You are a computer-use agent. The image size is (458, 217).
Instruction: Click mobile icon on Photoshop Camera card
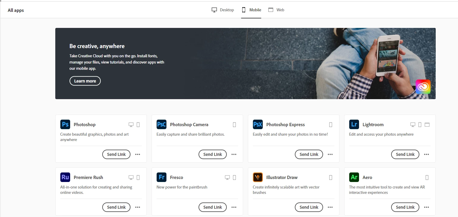point(234,125)
